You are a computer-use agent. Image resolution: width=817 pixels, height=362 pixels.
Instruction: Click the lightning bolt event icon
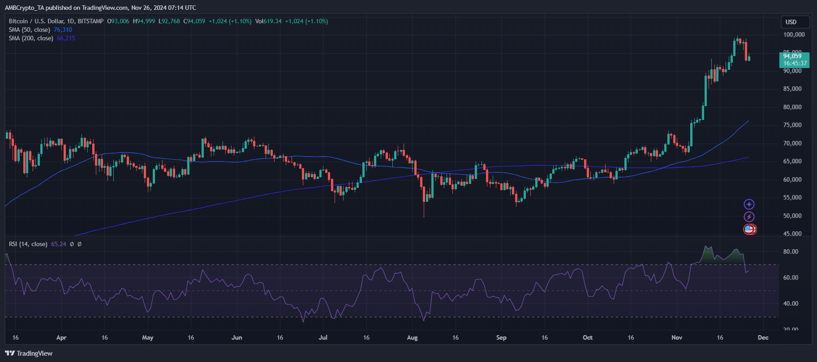click(x=749, y=217)
